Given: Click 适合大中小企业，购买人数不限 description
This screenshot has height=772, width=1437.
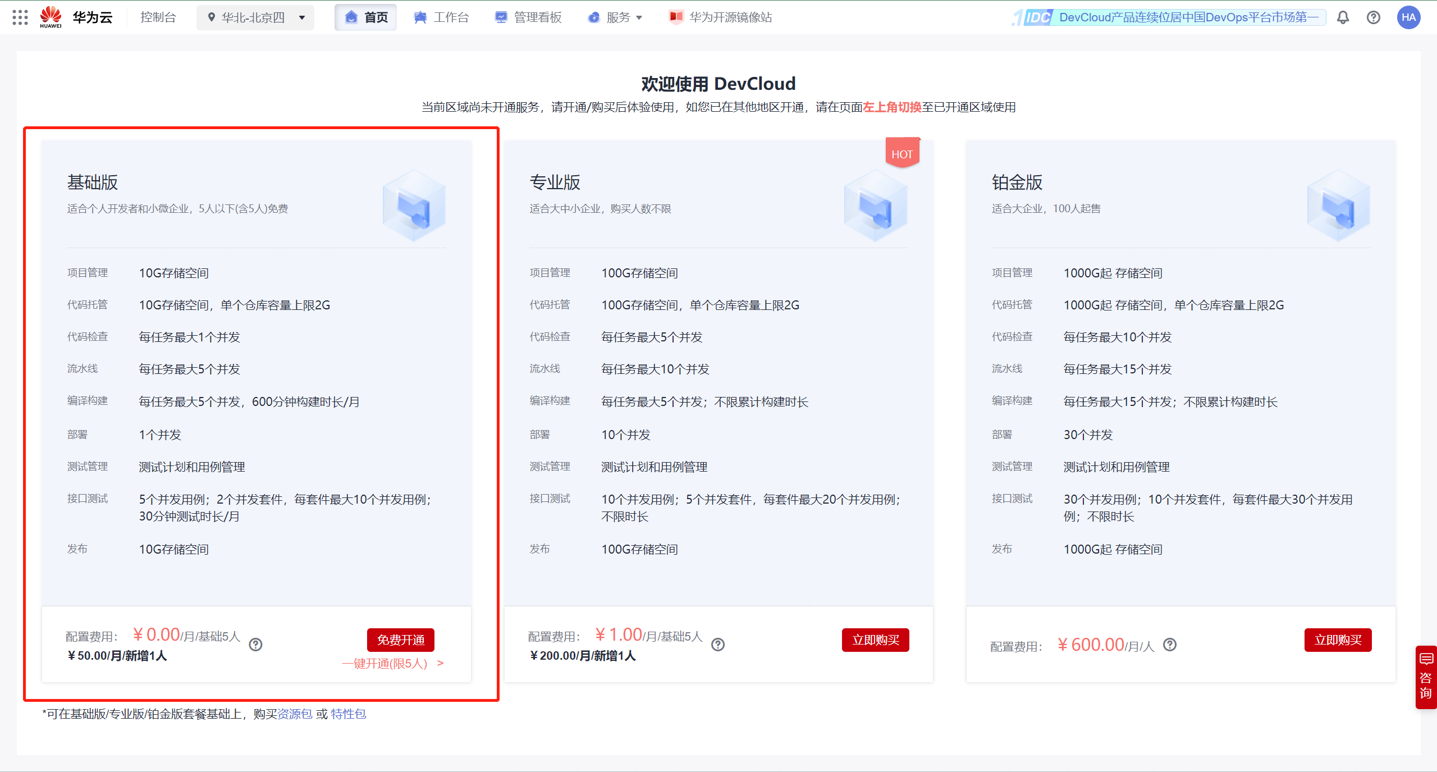Looking at the screenshot, I should (x=600, y=208).
